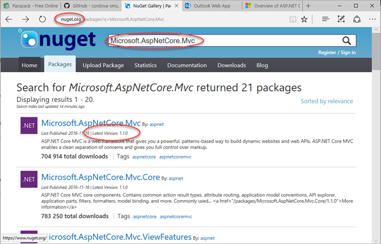
Task: Click aspnet author link for Mvc.Core
Action: 176,178
